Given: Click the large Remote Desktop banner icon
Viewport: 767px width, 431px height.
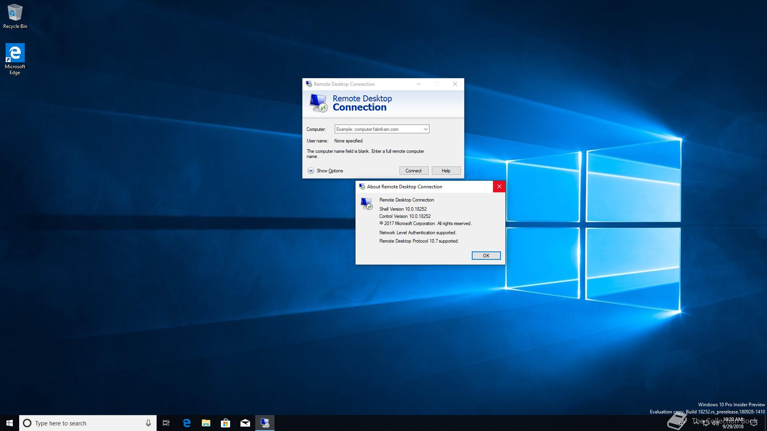Looking at the screenshot, I should 318,103.
